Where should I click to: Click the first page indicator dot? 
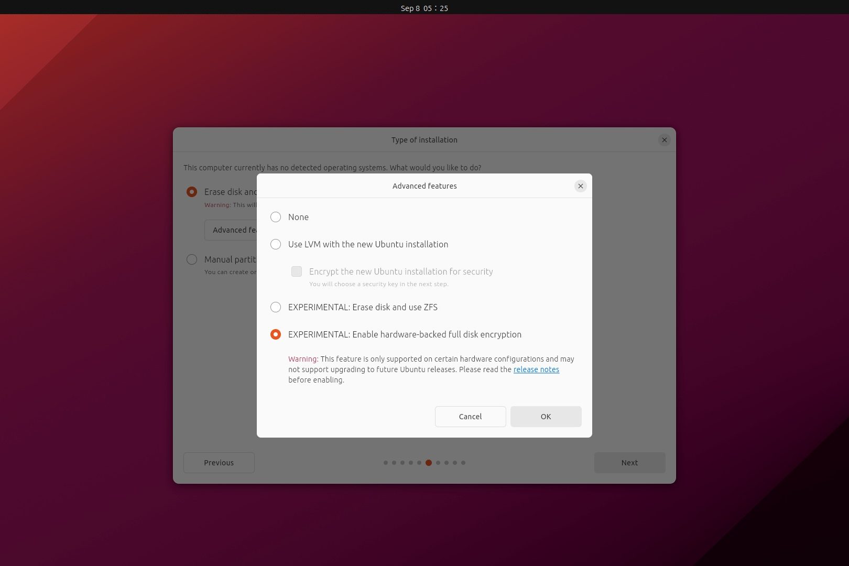[x=386, y=463]
